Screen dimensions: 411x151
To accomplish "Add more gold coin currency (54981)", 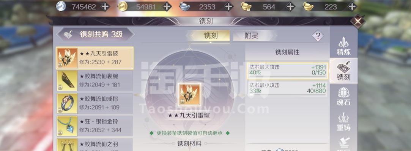I will pos(167,7).
